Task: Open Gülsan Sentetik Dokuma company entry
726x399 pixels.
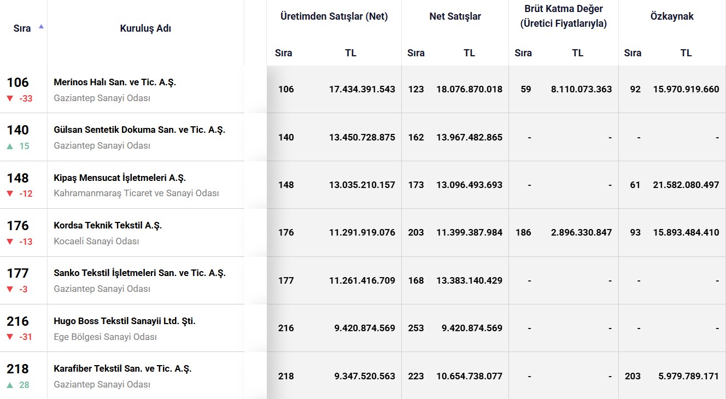Action: [x=139, y=130]
